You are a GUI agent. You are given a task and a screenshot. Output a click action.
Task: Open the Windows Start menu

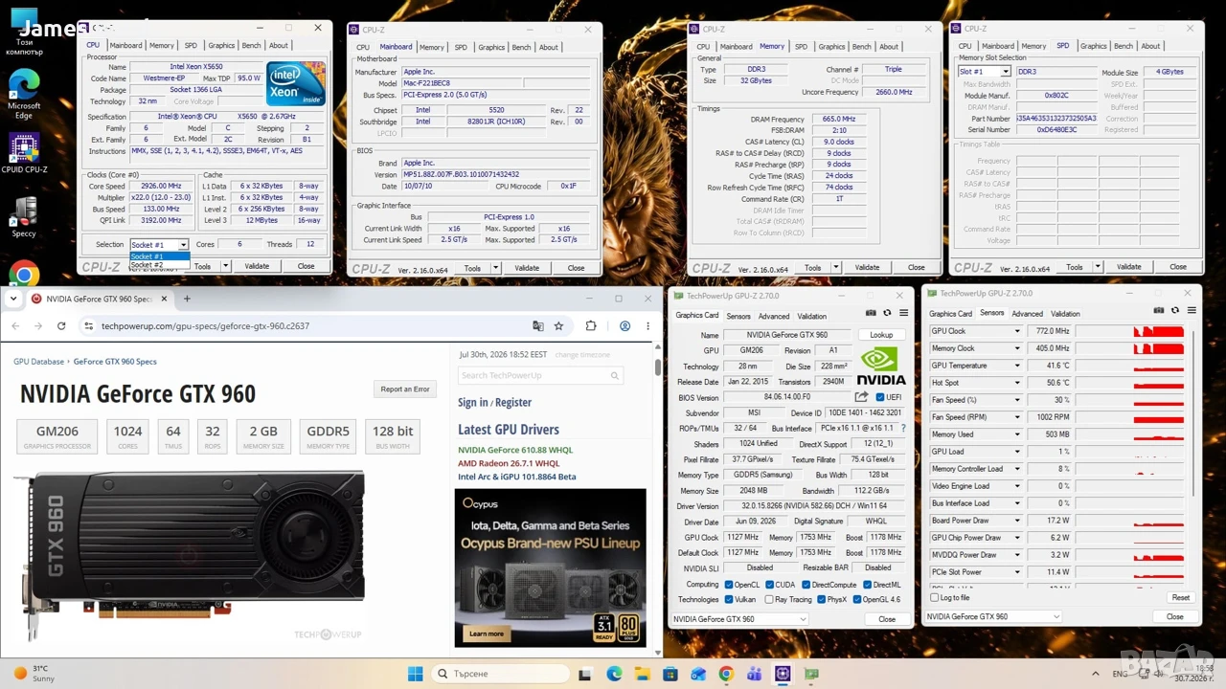tap(415, 674)
